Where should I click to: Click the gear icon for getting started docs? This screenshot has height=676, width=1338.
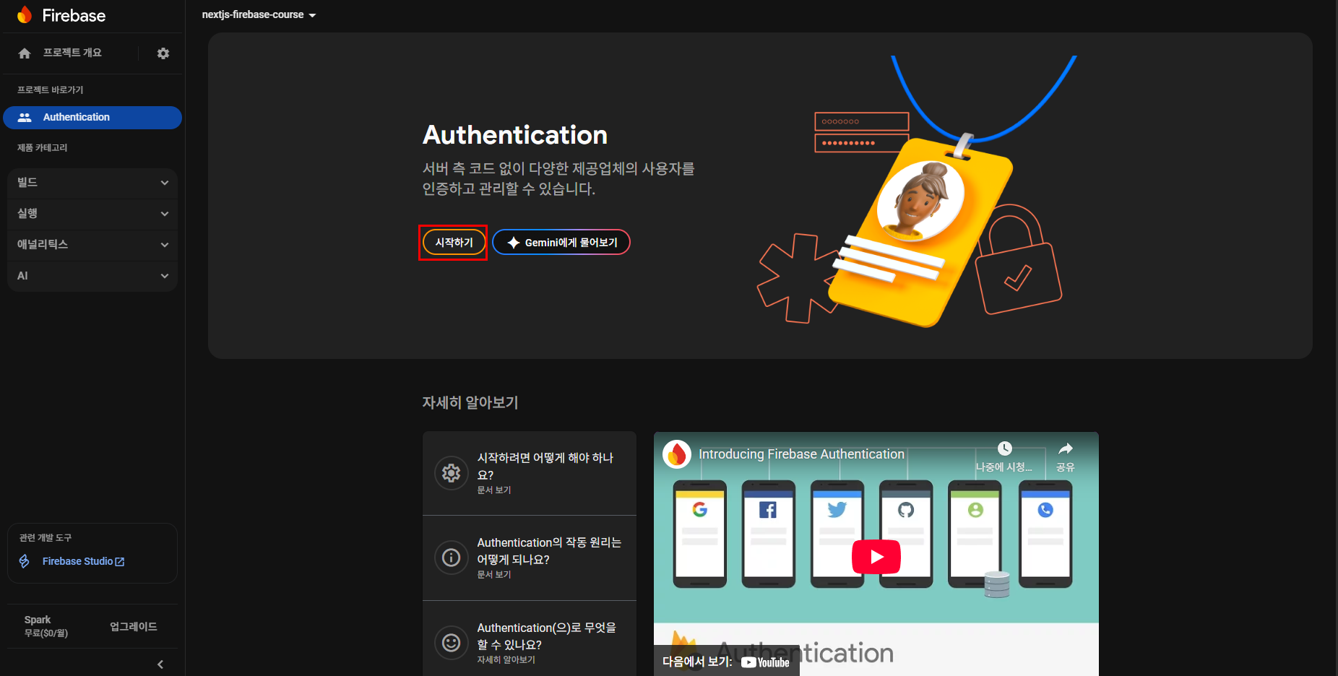pos(452,473)
